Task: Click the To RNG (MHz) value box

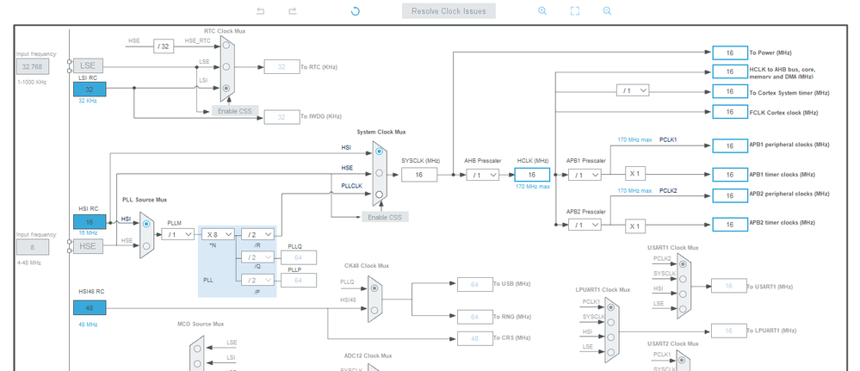Action: (x=474, y=318)
